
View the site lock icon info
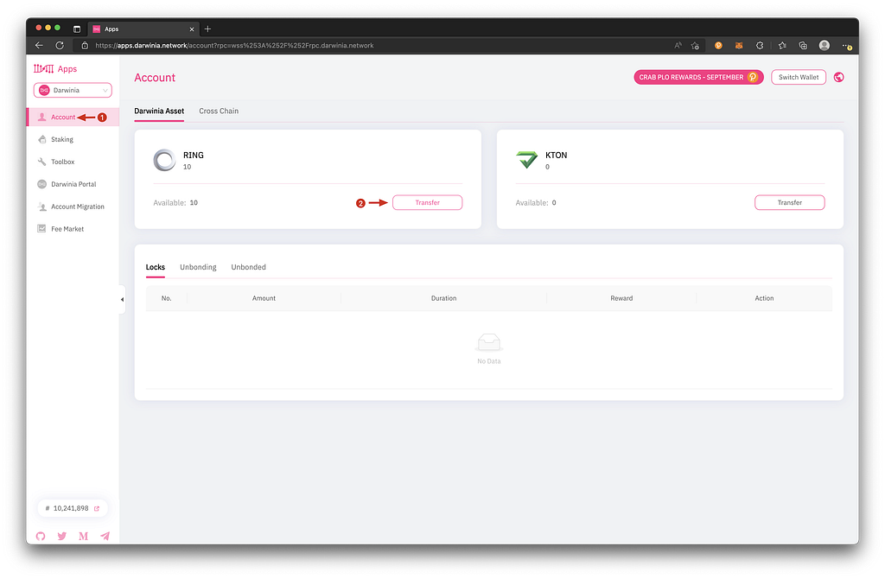pos(85,46)
